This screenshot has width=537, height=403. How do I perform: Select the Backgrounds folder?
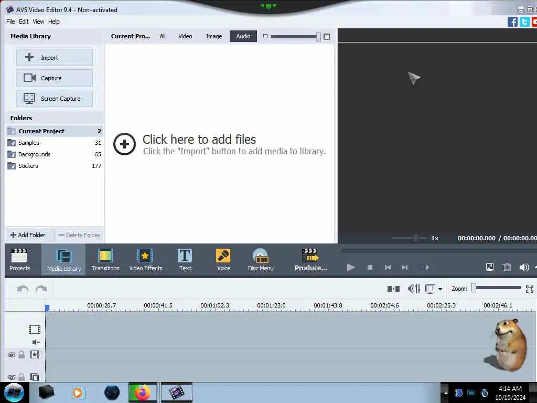pyautogui.click(x=55, y=154)
